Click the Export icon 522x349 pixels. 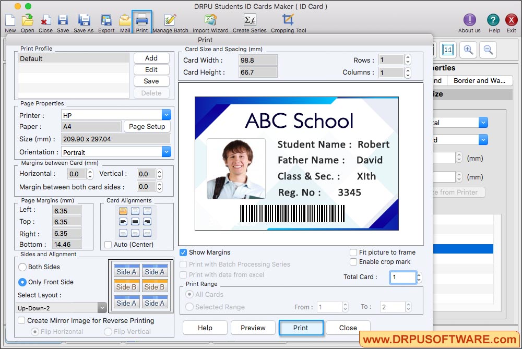106,21
